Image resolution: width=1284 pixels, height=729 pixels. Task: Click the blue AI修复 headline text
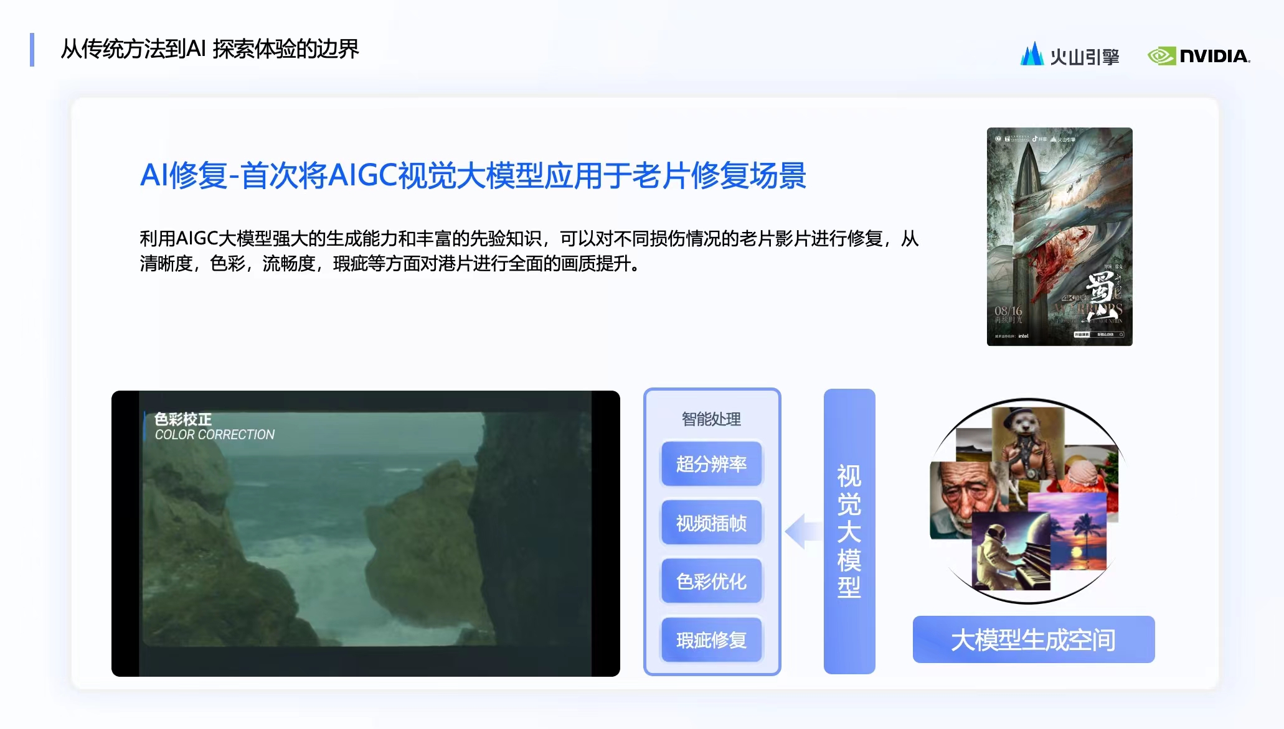(473, 175)
